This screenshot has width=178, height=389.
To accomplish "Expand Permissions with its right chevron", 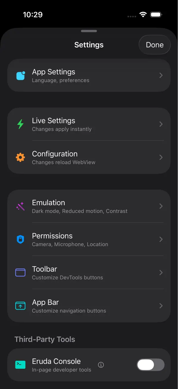I will coord(161,239).
